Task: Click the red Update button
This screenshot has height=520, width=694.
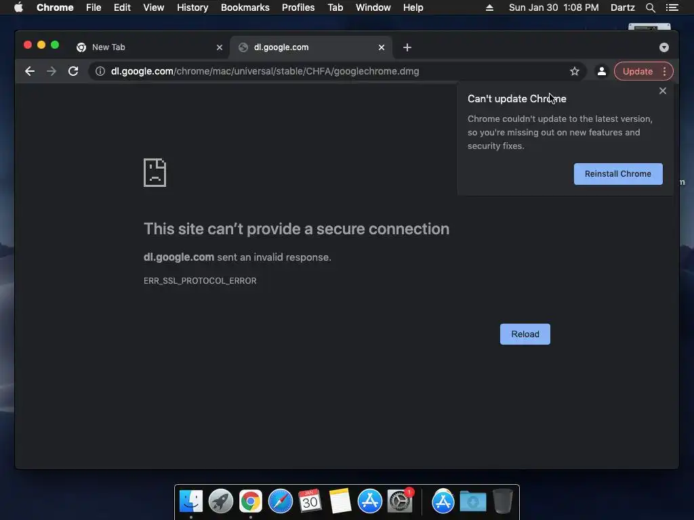Action: [x=637, y=71]
